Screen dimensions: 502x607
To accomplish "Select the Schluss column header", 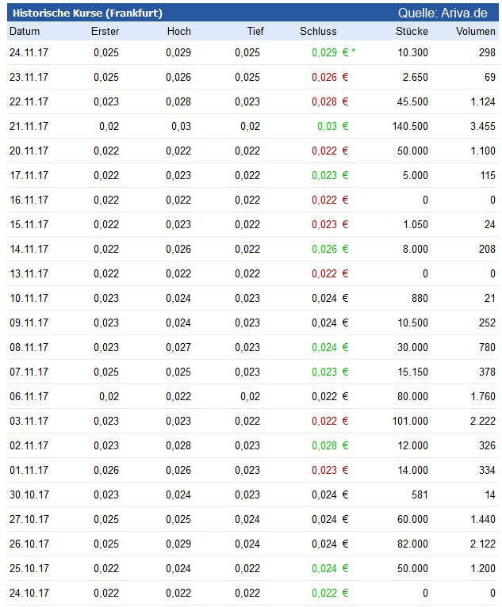I will (x=318, y=32).
